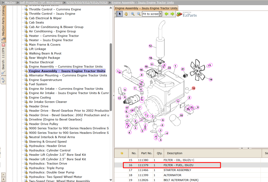
Task: Click icon beside Lift Linkage
Action: click(26, 49)
